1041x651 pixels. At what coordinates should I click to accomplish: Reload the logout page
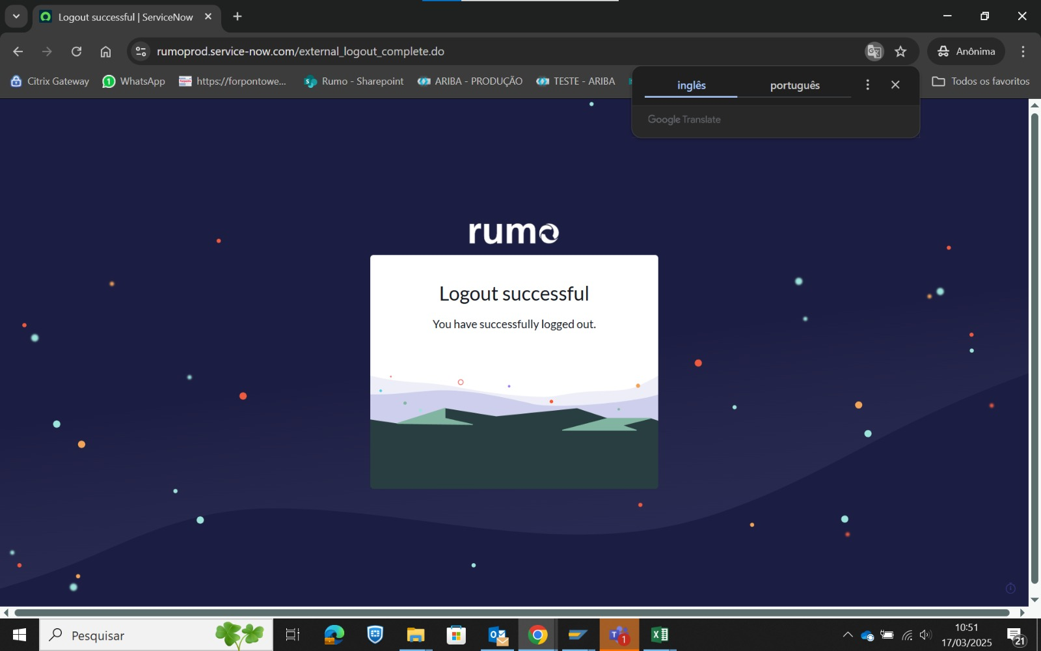click(x=76, y=51)
